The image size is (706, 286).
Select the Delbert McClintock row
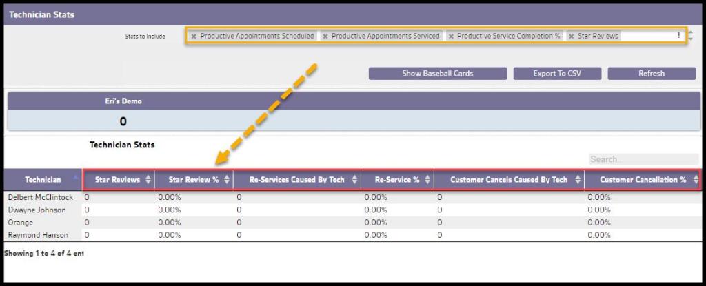point(41,197)
